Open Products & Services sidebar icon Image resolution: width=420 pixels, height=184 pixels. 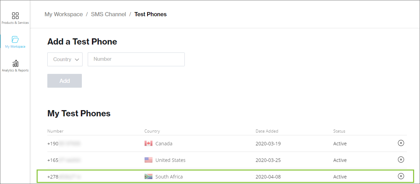[x=15, y=16]
